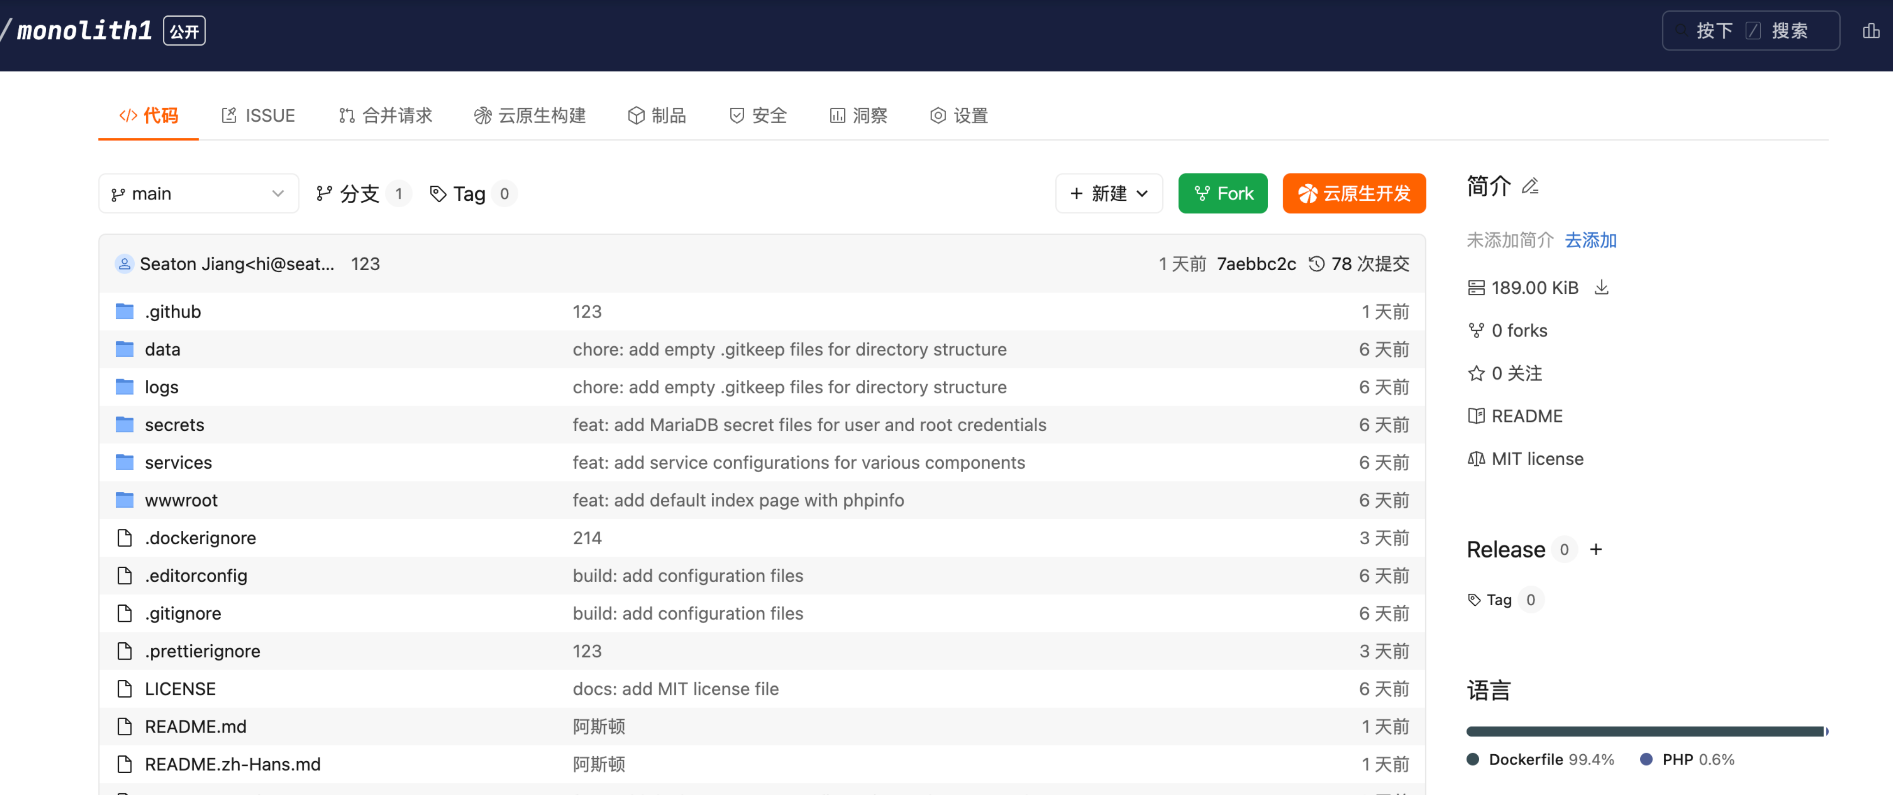1893x795 pixels.
Task: Launch 云原生开发 orange button
Action: click(x=1354, y=194)
